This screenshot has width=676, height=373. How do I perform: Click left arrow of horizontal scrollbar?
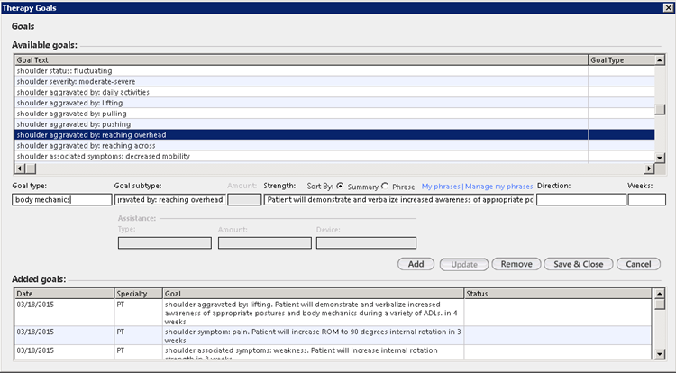(x=20, y=168)
